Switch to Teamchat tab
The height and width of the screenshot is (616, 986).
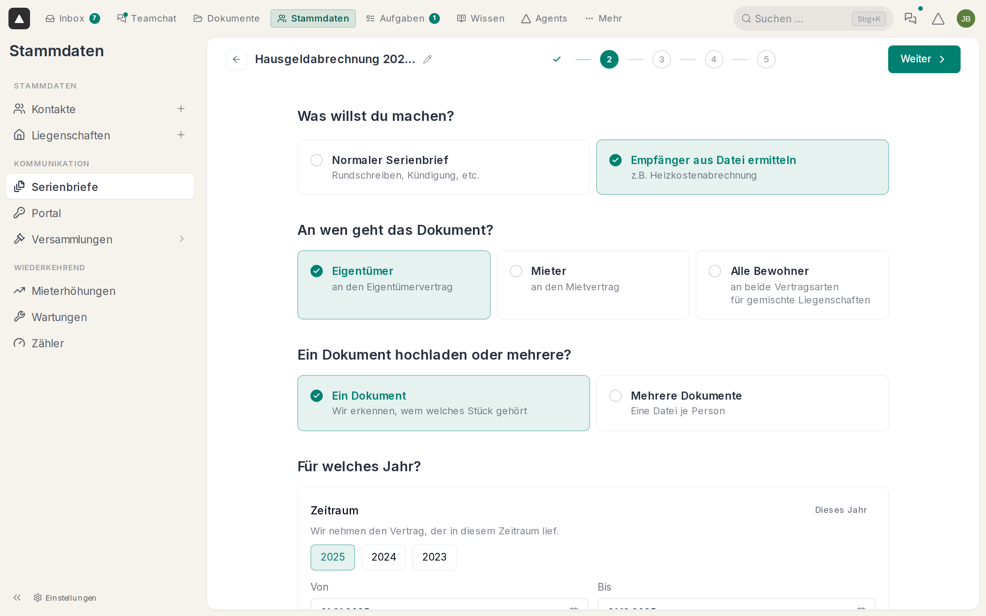[x=147, y=18]
